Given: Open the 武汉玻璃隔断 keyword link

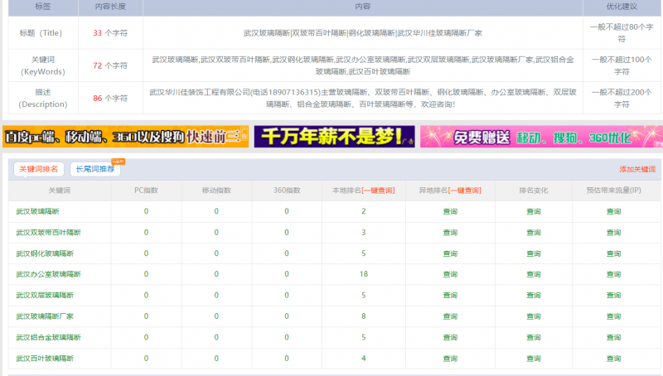Looking at the screenshot, I should tap(37, 211).
